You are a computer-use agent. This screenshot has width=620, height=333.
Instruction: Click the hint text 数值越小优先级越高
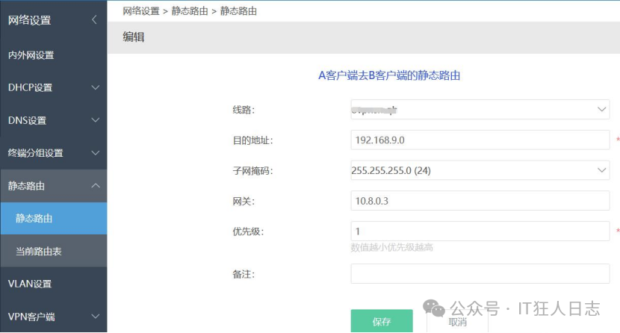[391, 247]
